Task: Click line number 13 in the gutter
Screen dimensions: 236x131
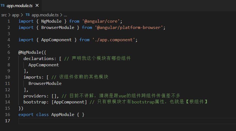Action: tap(7, 96)
